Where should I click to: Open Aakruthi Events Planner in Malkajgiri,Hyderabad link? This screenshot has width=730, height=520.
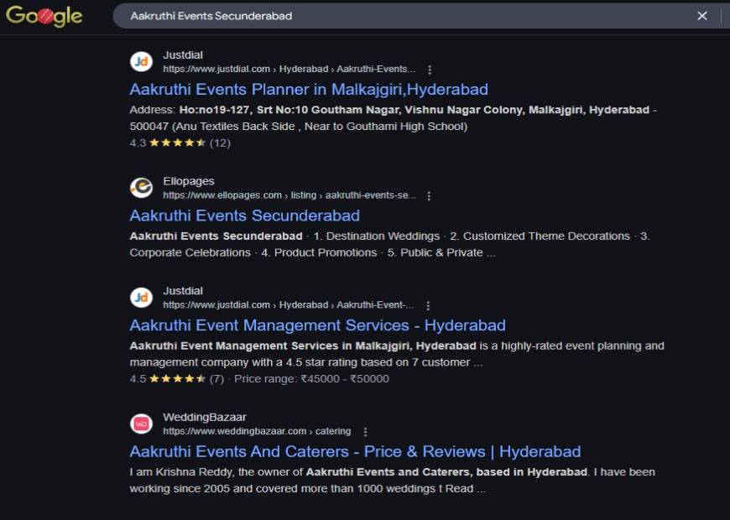pyautogui.click(x=309, y=89)
